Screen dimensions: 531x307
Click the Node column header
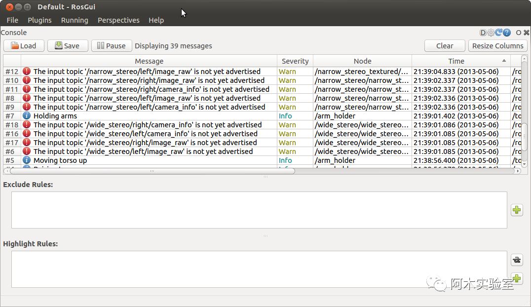[362, 61]
